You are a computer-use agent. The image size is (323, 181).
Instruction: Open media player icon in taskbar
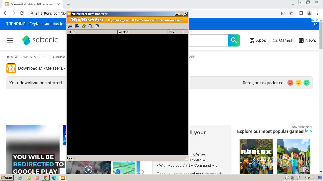point(37,178)
